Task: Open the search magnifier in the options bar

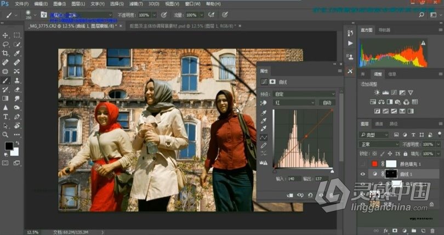Action: point(422,15)
